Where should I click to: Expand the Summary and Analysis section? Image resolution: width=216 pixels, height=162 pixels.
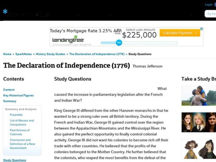pos(21,109)
